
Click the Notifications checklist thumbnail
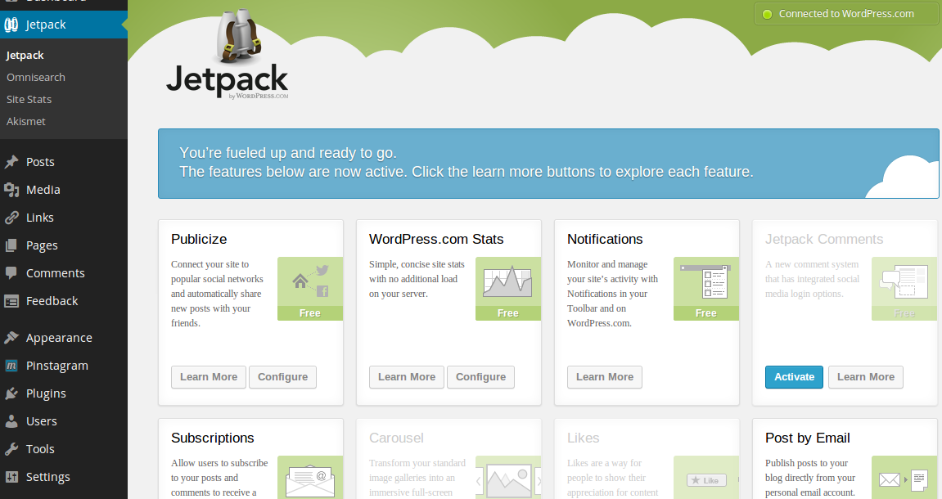coord(706,288)
